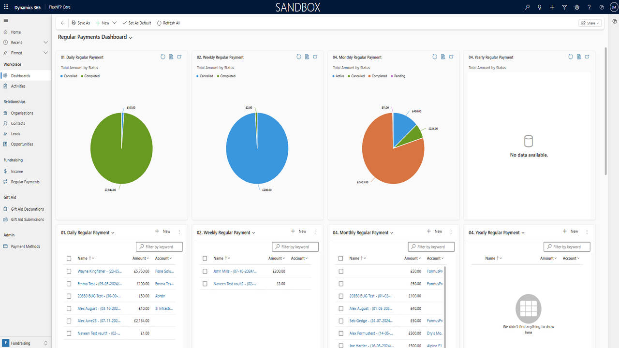Check the row for John Mills weekly payment
This screenshot has width=619, height=348.
coord(205,271)
